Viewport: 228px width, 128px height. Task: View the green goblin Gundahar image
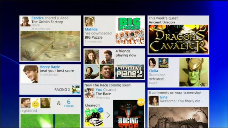(194, 72)
